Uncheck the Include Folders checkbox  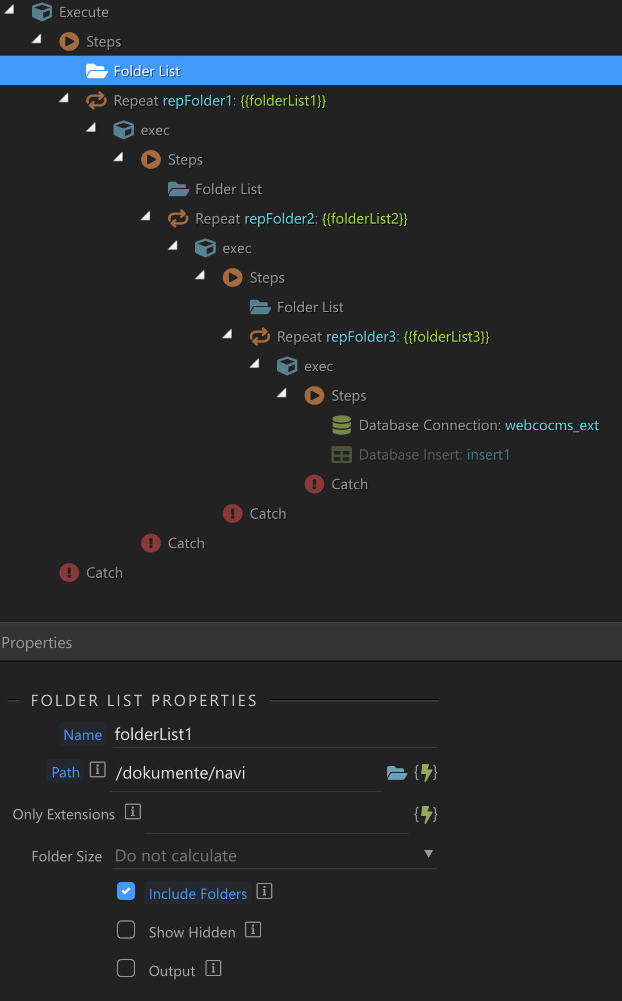[126, 891]
